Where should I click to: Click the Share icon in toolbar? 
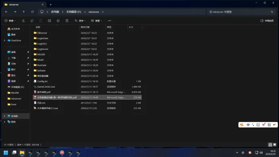[x=58, y=21]
